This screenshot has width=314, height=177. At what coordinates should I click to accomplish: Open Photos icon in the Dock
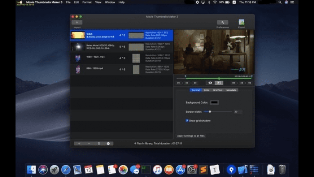(123, 169)
